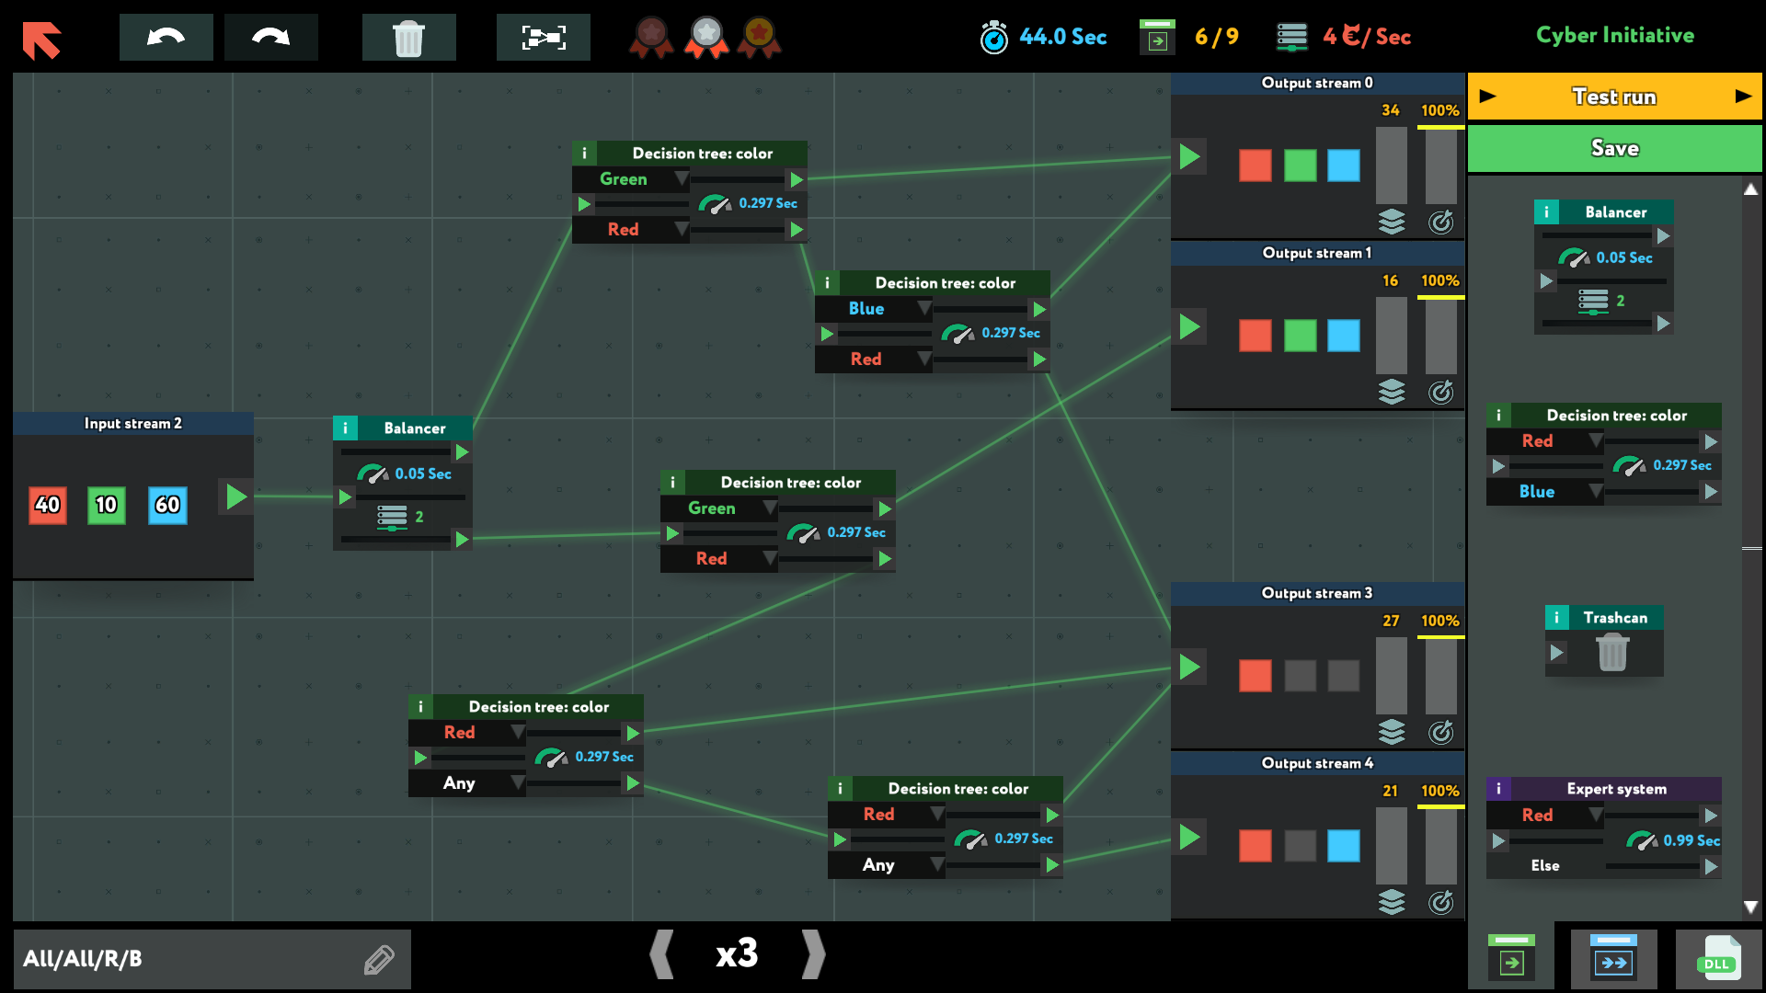This screenshot has height=993, width=1766.
Task: Click the undo arrow in the toolbar
Action: point(166,37)
